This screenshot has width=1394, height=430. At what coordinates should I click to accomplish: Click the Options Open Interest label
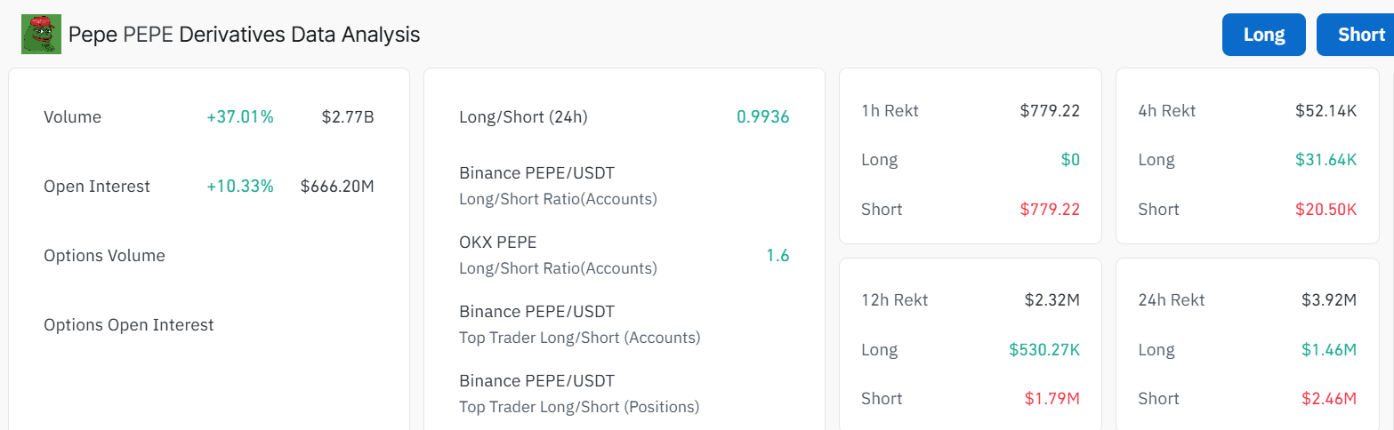(129, 325)
